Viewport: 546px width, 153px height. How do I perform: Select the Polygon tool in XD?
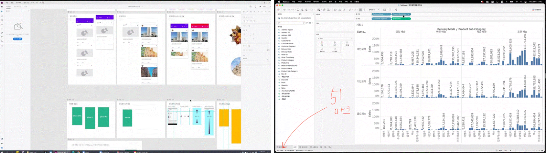click(2, 24)
